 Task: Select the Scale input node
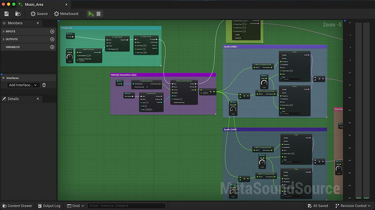coord(119,82)
